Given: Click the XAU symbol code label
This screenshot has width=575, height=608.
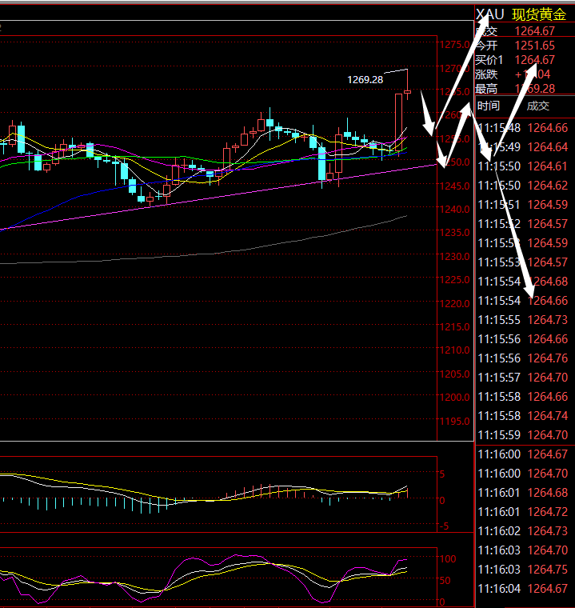Looking at the screenshot, I should click(489, 14).
